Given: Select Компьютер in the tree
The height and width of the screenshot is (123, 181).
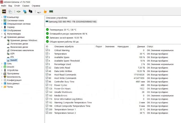Looking at the screenshot, I should click(x=13, y=17).
